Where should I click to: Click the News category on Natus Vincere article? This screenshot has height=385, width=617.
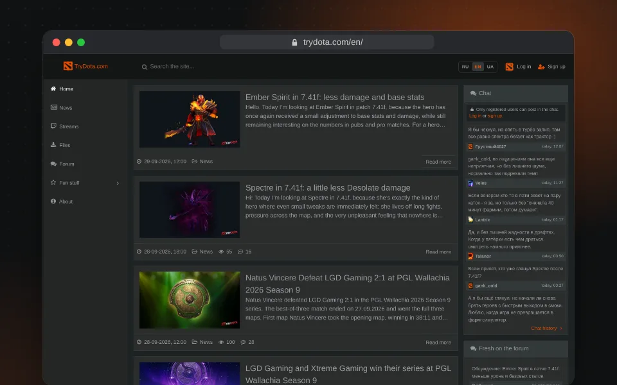pyautogui.click(x=206, y=342)
